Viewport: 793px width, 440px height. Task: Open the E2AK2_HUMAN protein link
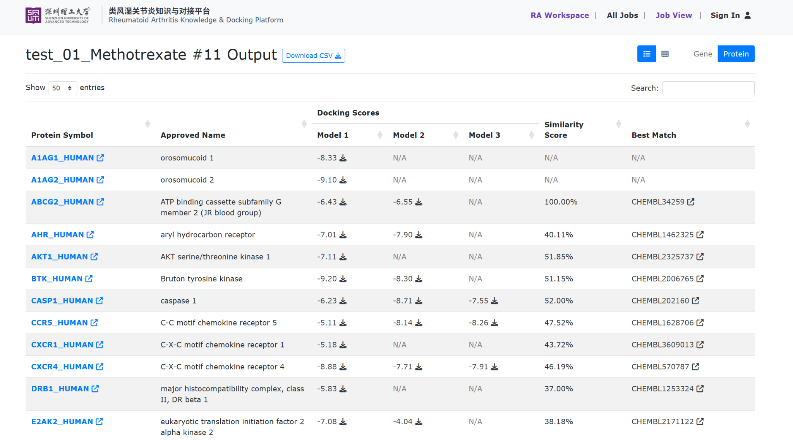(67, 421)
